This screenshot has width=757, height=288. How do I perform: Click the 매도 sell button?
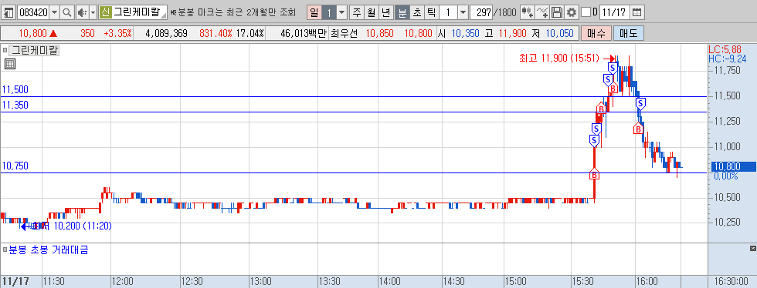click(628, 34)
